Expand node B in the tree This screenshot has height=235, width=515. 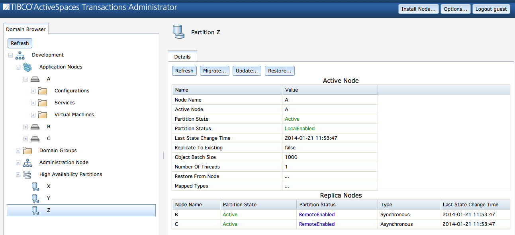coord(25,127)
